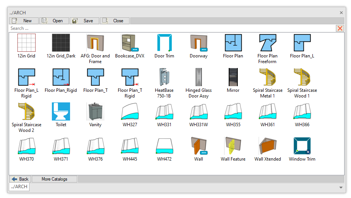Click into the Search field
Image resolution: width=351 pixels, height=198 pixels.
click(170, 28)
